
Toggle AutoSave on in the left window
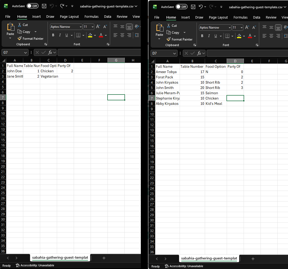pos(32,6)
